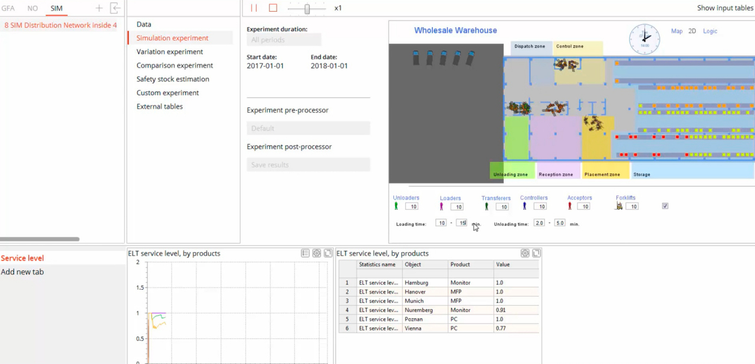The image size is (755, 364).
Task: Select Simulation experiment
Action: click(172, 38)
